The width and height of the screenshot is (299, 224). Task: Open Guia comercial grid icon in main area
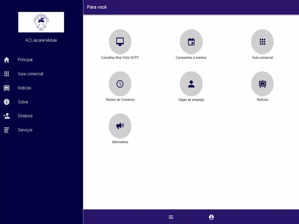pos(263,42)
